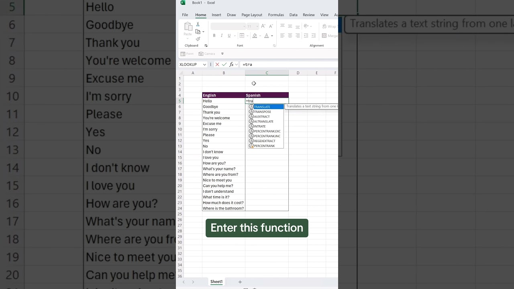Switch to the Formulas tab
The width and height of the screenshot is (514, 289).
click(x=276, y=15)
